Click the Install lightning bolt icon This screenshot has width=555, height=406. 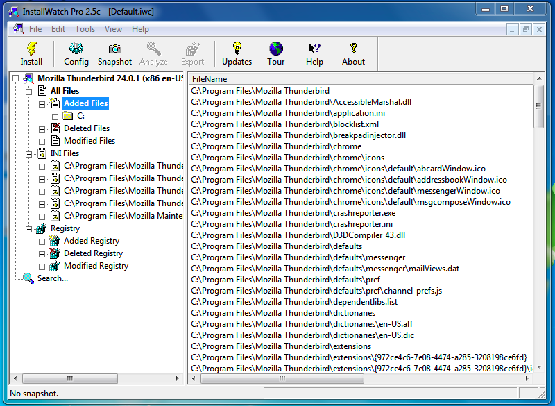[31, 49]
